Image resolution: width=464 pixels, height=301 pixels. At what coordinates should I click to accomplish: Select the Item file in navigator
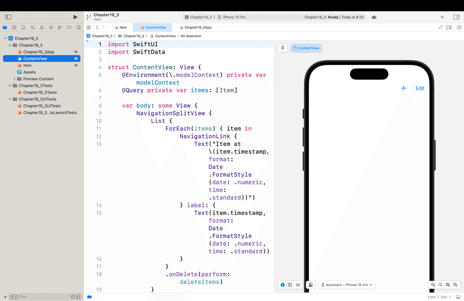coord(27,65)
